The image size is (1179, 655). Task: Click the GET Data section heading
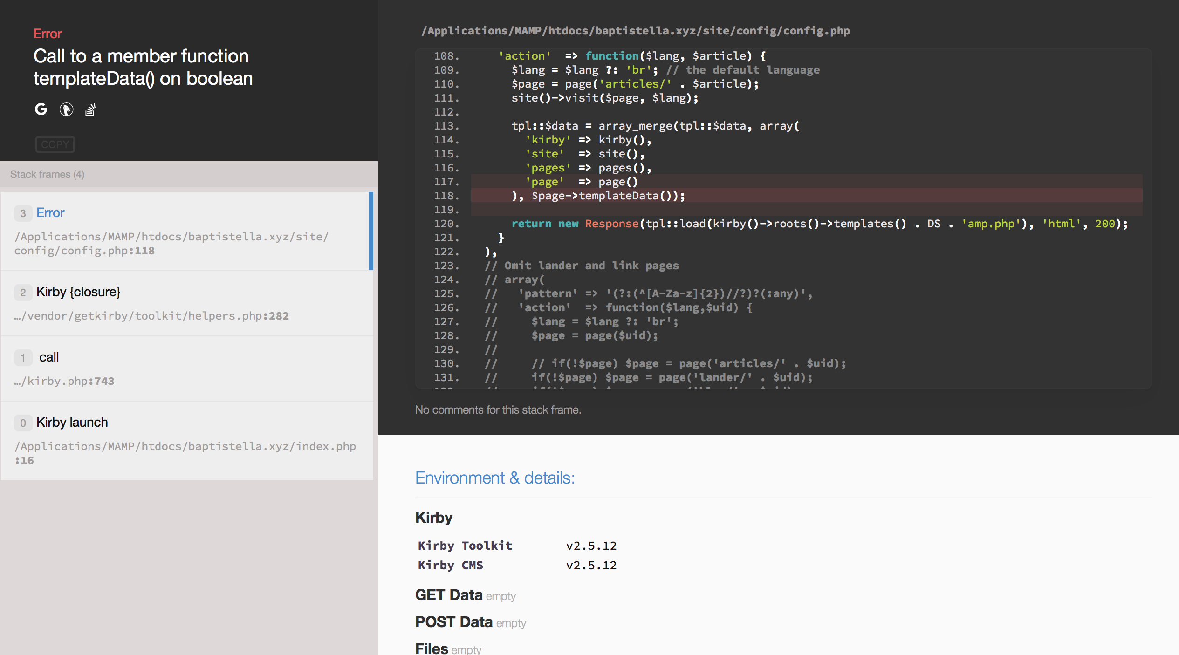click(448, 595)
